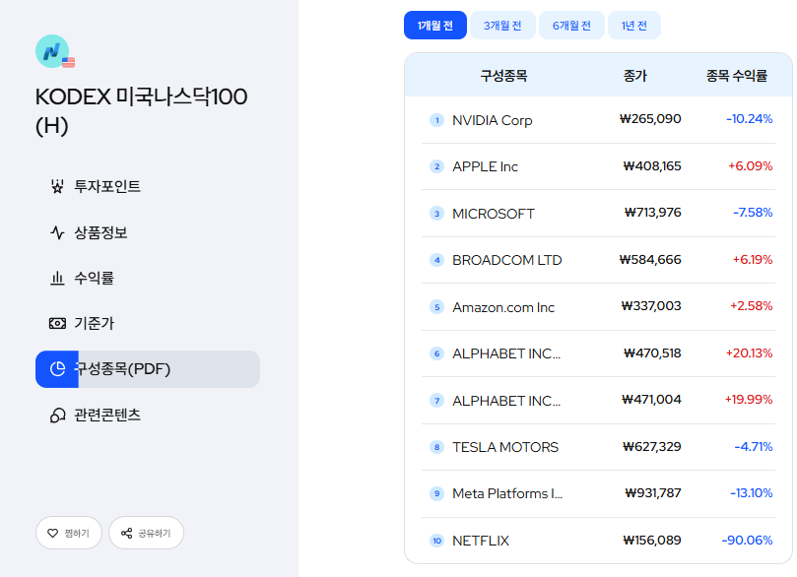
Task: Click rank badge 1 beside NVIDIA Corp
Action: 436,120
